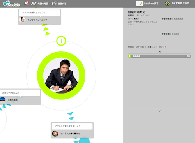195x143 pixels.
Task: Open the knowledge map menu
Action: (x=40, y=4)
